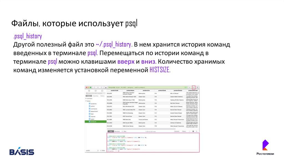Click the BASIS logo

[x=22, y=152]
